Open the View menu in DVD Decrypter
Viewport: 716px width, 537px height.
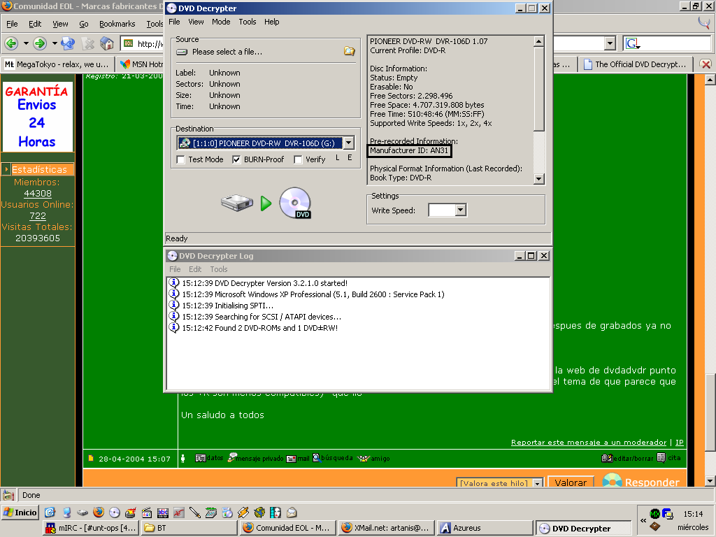[x=196, y=22]
